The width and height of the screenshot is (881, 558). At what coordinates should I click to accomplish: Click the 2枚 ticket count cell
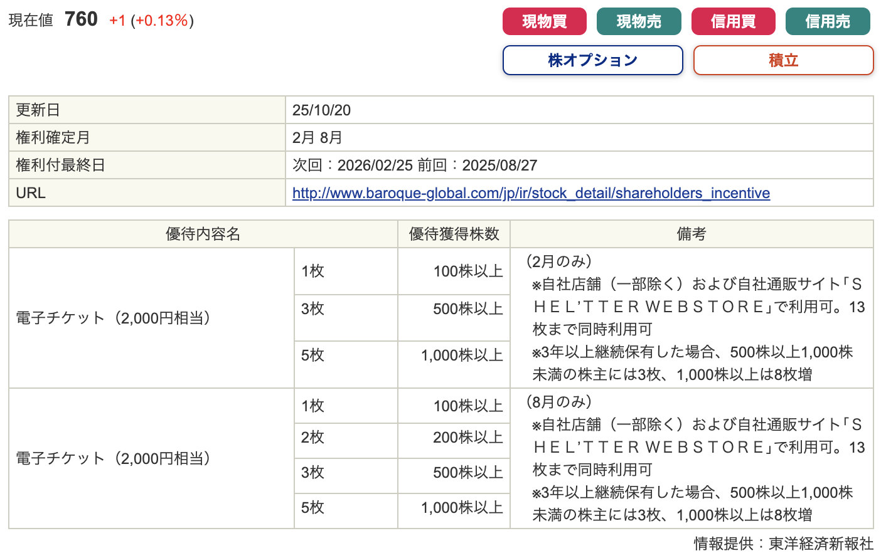pos(312,438)
